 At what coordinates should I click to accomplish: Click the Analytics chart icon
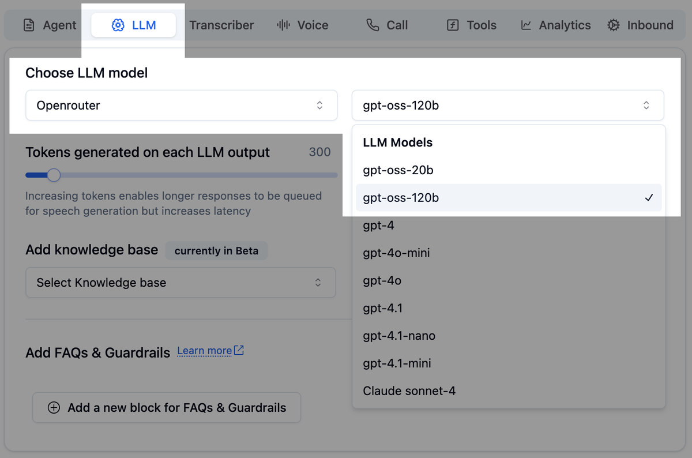click(526, 25)
